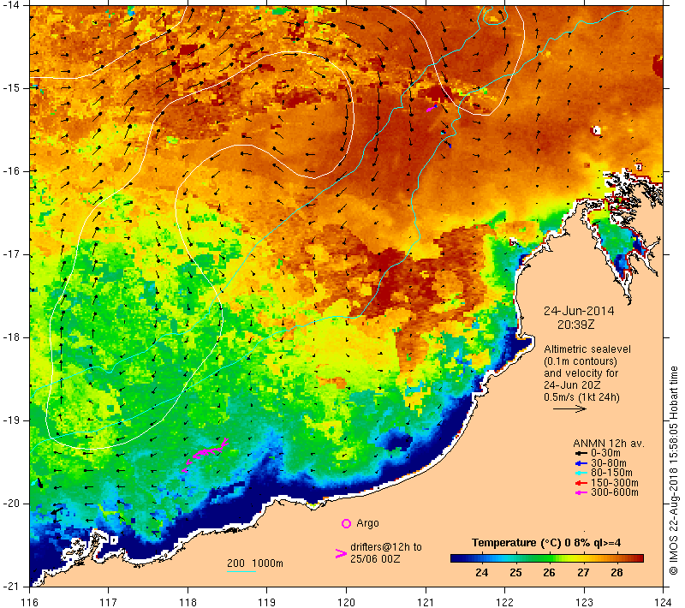Click the magenta drifter track near 118E 19.4S
This screenshot has height=608, width=685.
point(205,453)
